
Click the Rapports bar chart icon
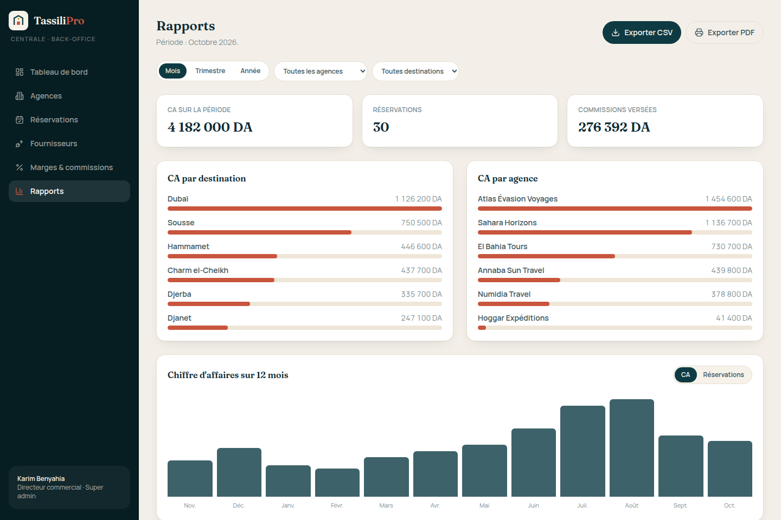click(x=20, y=191)
